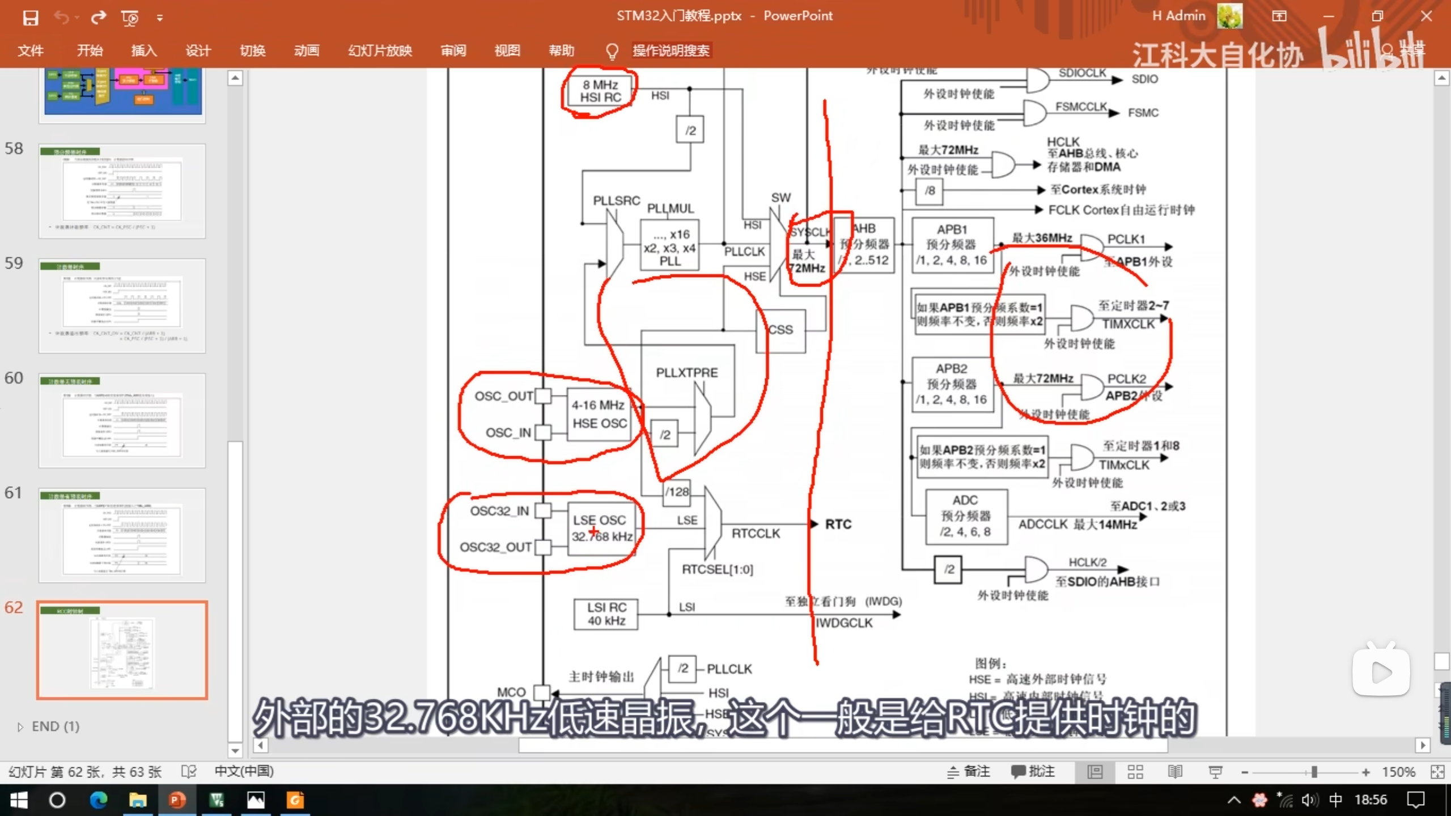Switch to Reading view icon
This screenshot has height=816, width=1451.
pyautogui.click(x=1175, y=772)
